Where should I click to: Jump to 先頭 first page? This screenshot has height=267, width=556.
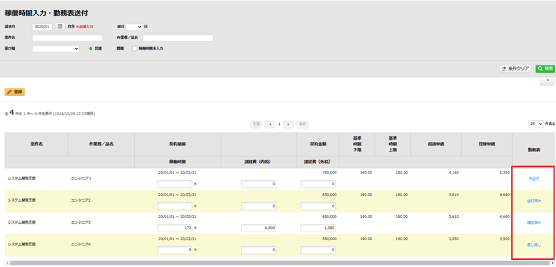pyautogui.click(x=256, y=124)
